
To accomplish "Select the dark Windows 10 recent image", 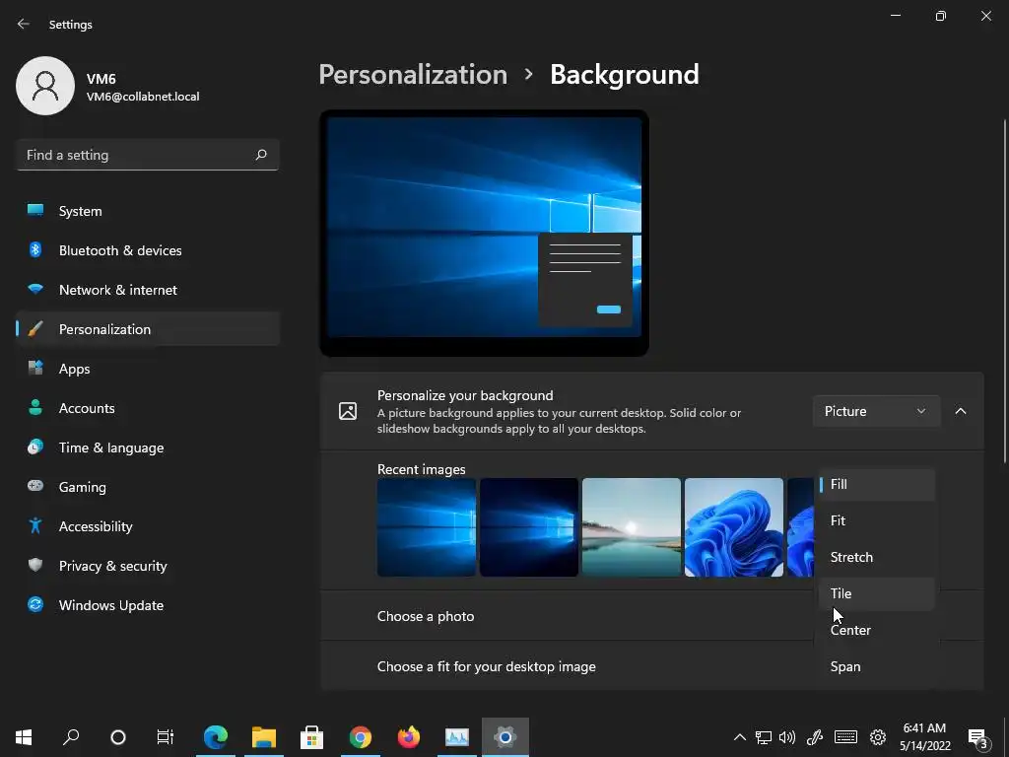I will [529, 527].
